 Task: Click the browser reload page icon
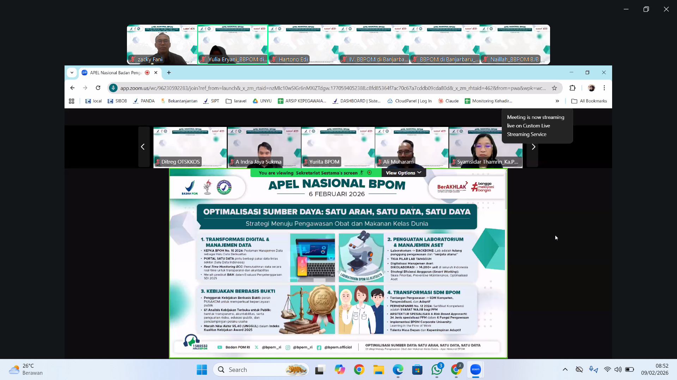click(x=98, y=88)
